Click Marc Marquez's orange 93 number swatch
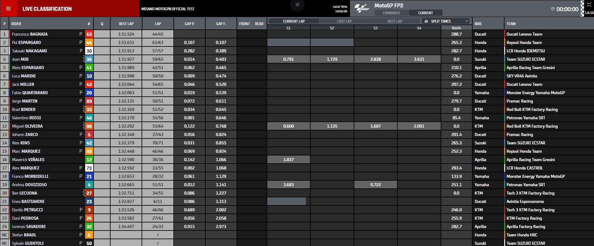Image resolution: width=594 pixels, height=246 pixels. tap(89, 151)
